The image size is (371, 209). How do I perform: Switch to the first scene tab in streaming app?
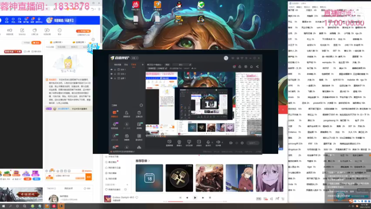pos(117,65)
